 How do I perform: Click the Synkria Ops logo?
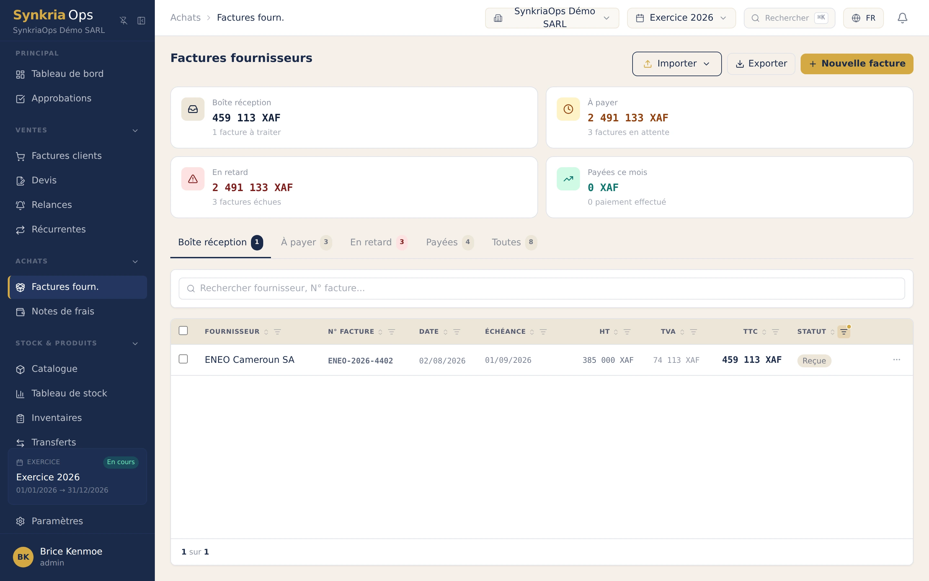pos(53,15)
